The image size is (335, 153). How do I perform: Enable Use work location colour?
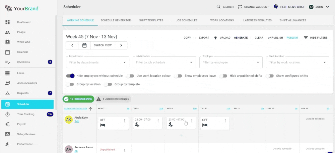point(130,76)
